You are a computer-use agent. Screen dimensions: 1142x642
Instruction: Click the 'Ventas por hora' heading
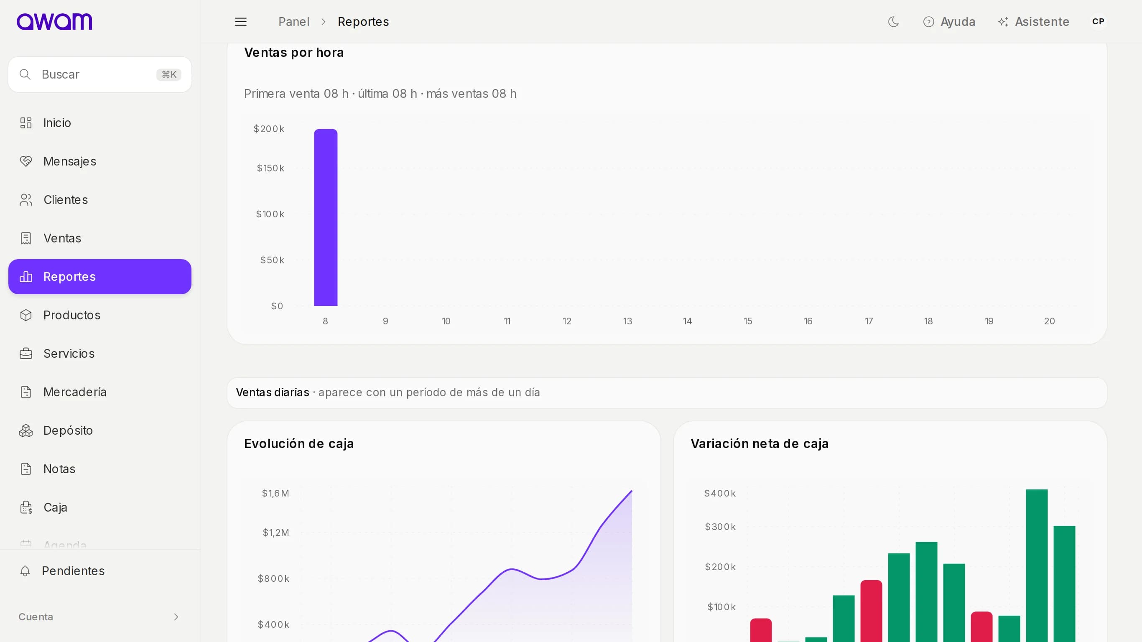294,52
